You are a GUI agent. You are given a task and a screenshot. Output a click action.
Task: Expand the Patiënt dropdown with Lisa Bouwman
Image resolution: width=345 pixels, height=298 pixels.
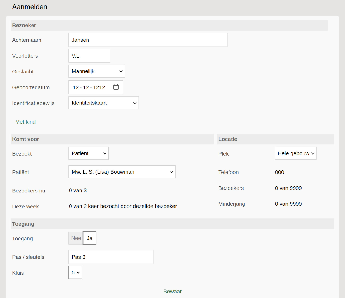pyautogui.click(x=122, y=172)
